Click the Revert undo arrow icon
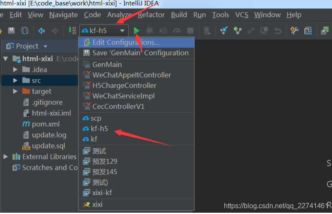The width and height of the screenshot is (332, 214). pyautogui.click(x=278, y=31)
